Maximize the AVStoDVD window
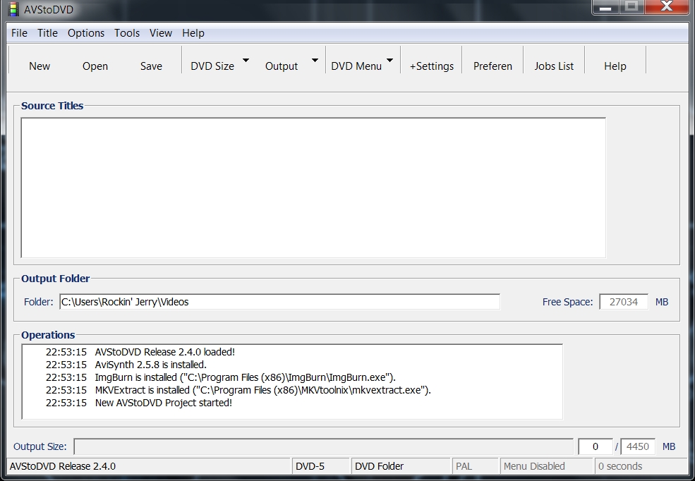This screenshot has height=481, width=695. [x=631, y=6]
